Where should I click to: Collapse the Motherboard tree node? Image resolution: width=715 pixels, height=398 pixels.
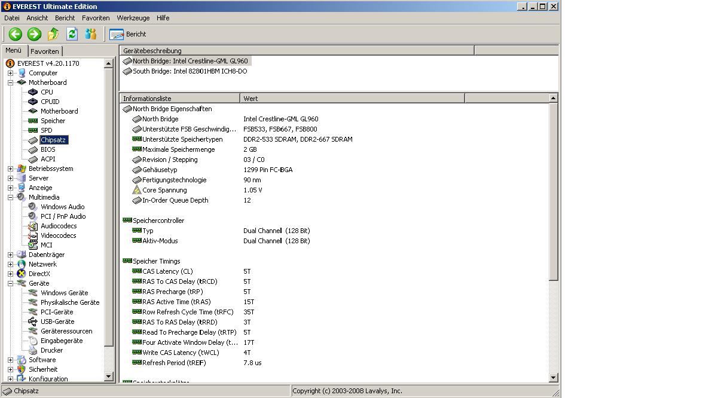pos(10,82)
